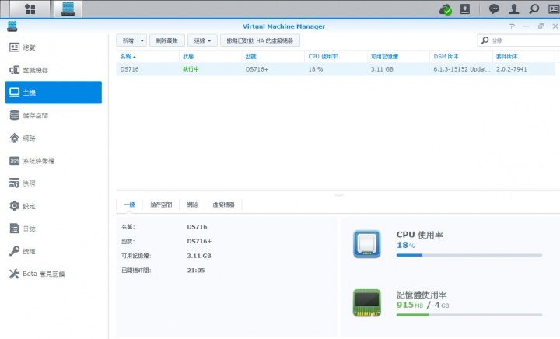Click the 刪除叢集 delete cluster button
Viewport: 560px width, 339px height.
(x=166, y=40)
